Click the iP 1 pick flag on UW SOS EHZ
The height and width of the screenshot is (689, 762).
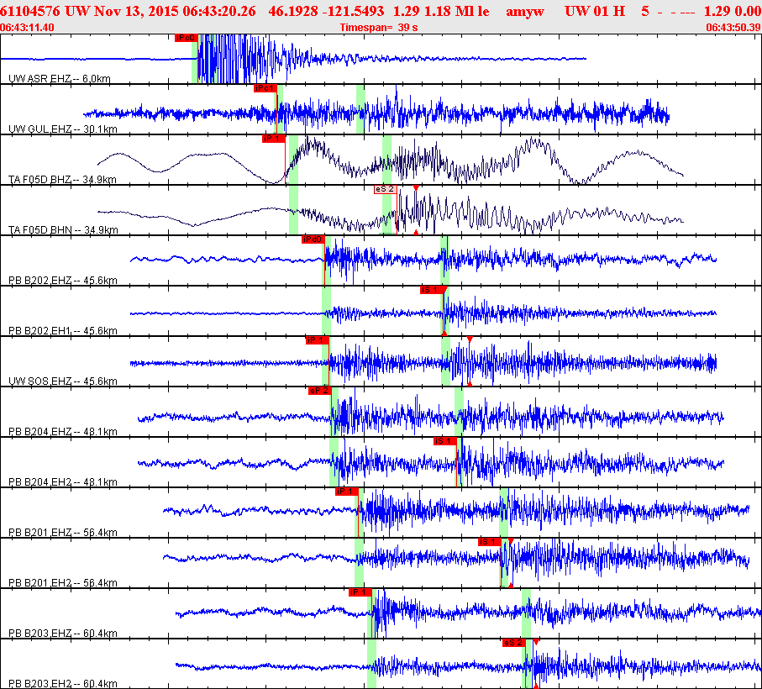coord(317,340)
